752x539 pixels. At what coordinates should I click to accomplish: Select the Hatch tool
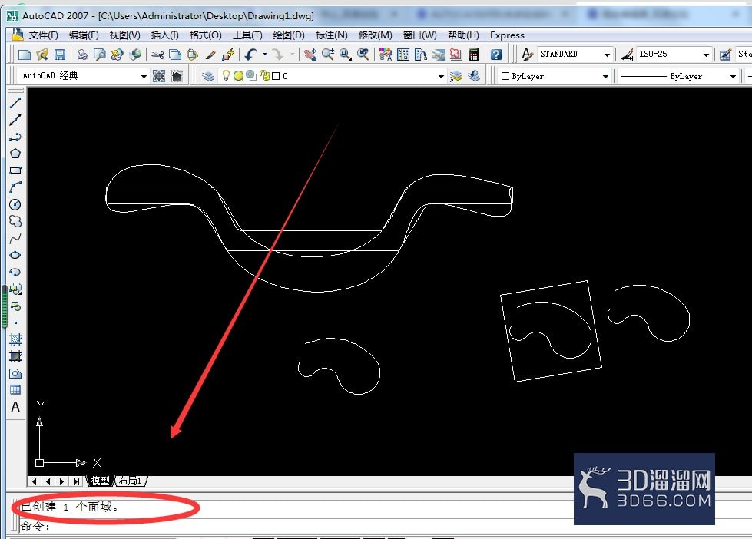click(x=15, y=339)
